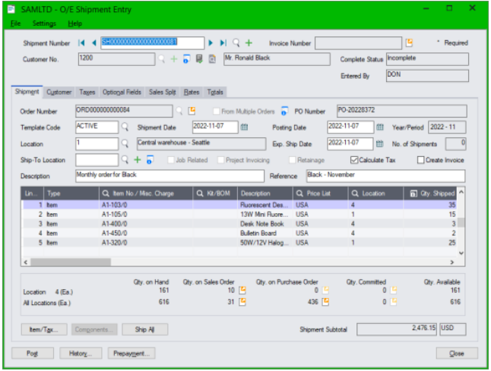Select the Bulletin Board row

pos(239,233)
